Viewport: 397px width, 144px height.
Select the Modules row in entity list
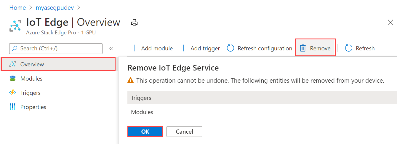tap(262, 112)
